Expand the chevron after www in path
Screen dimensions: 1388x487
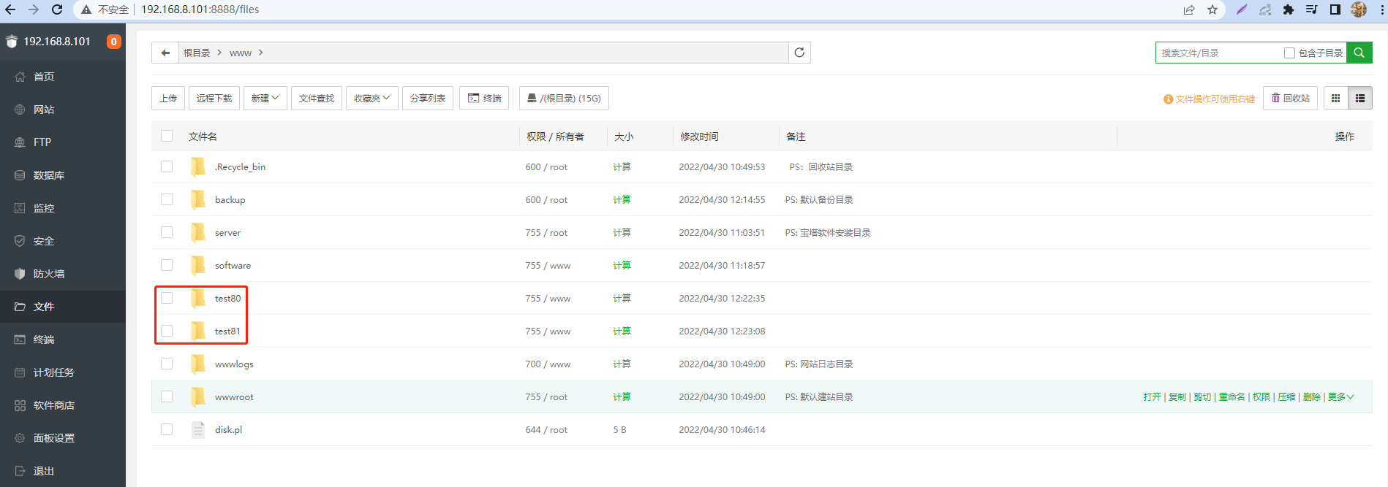(x=260, y=53)
